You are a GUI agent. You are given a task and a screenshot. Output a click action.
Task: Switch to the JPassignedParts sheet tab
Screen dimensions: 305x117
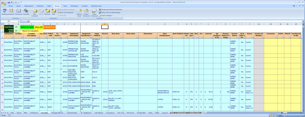57,113
